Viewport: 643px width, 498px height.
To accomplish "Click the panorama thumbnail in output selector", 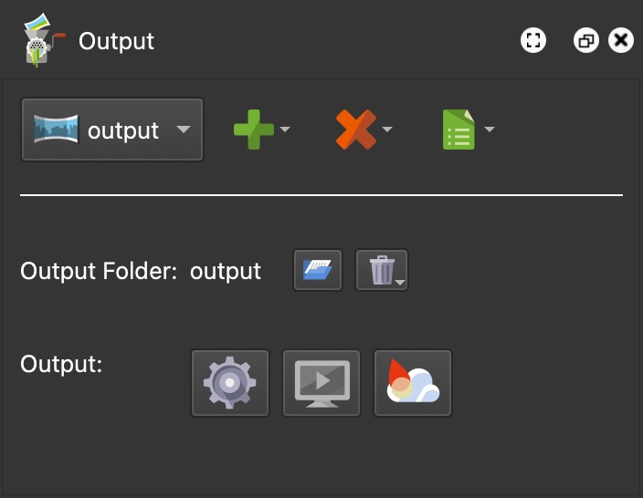I will (x=56, y=130).
